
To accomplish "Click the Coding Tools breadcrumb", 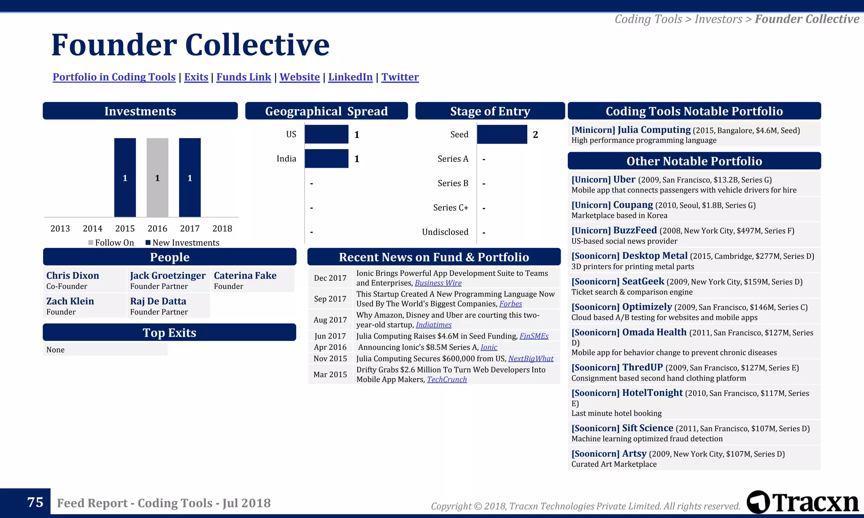I will (x=648, y=19).
